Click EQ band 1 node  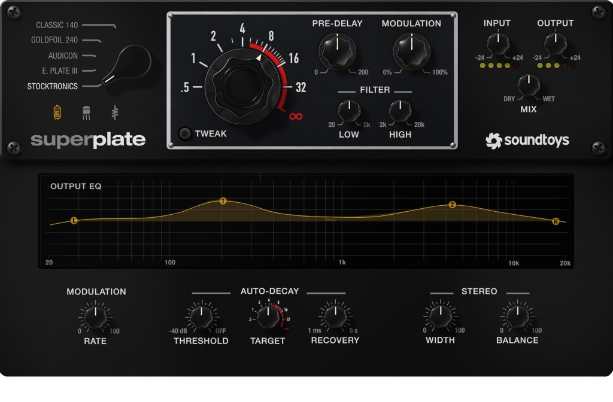point(223,201)
